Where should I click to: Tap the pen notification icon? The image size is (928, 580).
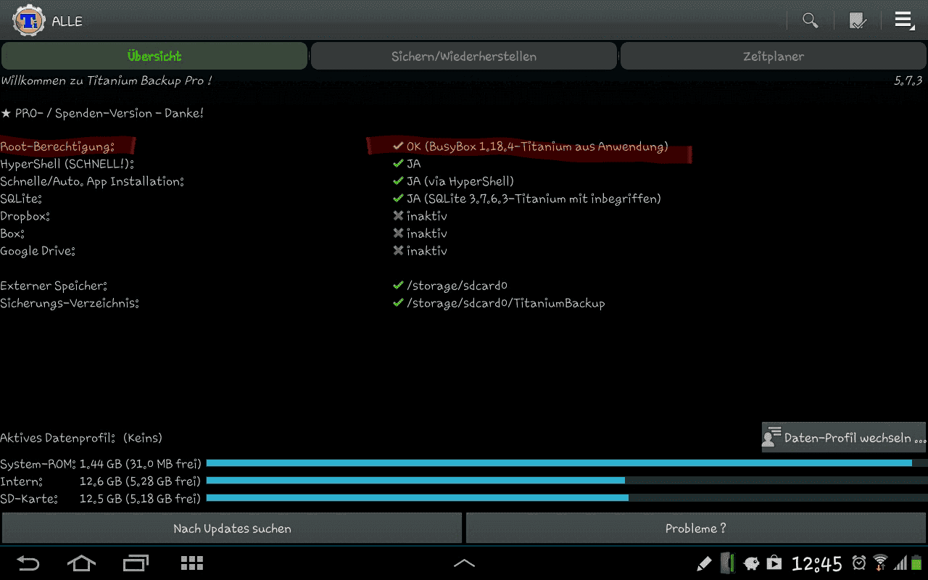tap(703, 563)
